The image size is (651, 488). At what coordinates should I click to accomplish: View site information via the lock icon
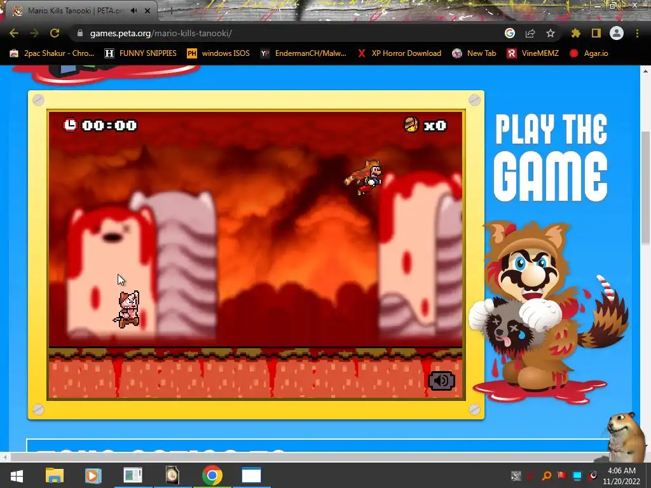point(80,33)
